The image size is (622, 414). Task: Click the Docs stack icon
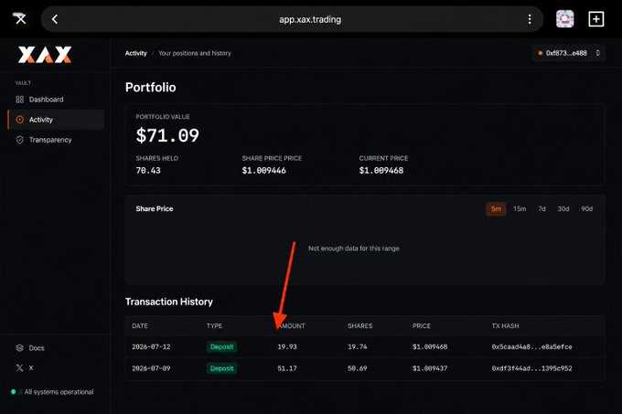pos(20,348)
